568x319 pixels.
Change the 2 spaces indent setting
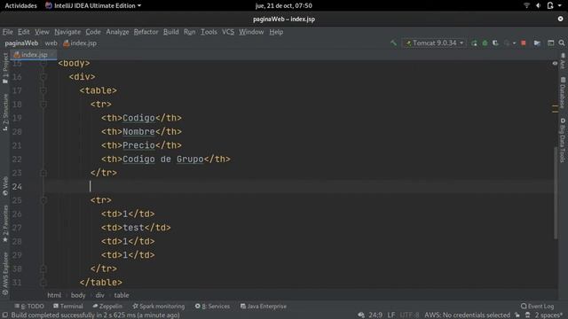click(548, 315)
